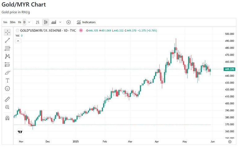Toggle the magnet snap mode
This screenshot has height=147, width=238.
[7, 118]
